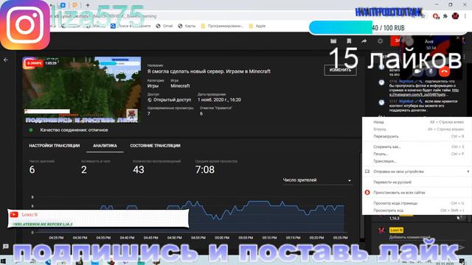
Task: Open the Windows Start button
Action: pos(3,261)
